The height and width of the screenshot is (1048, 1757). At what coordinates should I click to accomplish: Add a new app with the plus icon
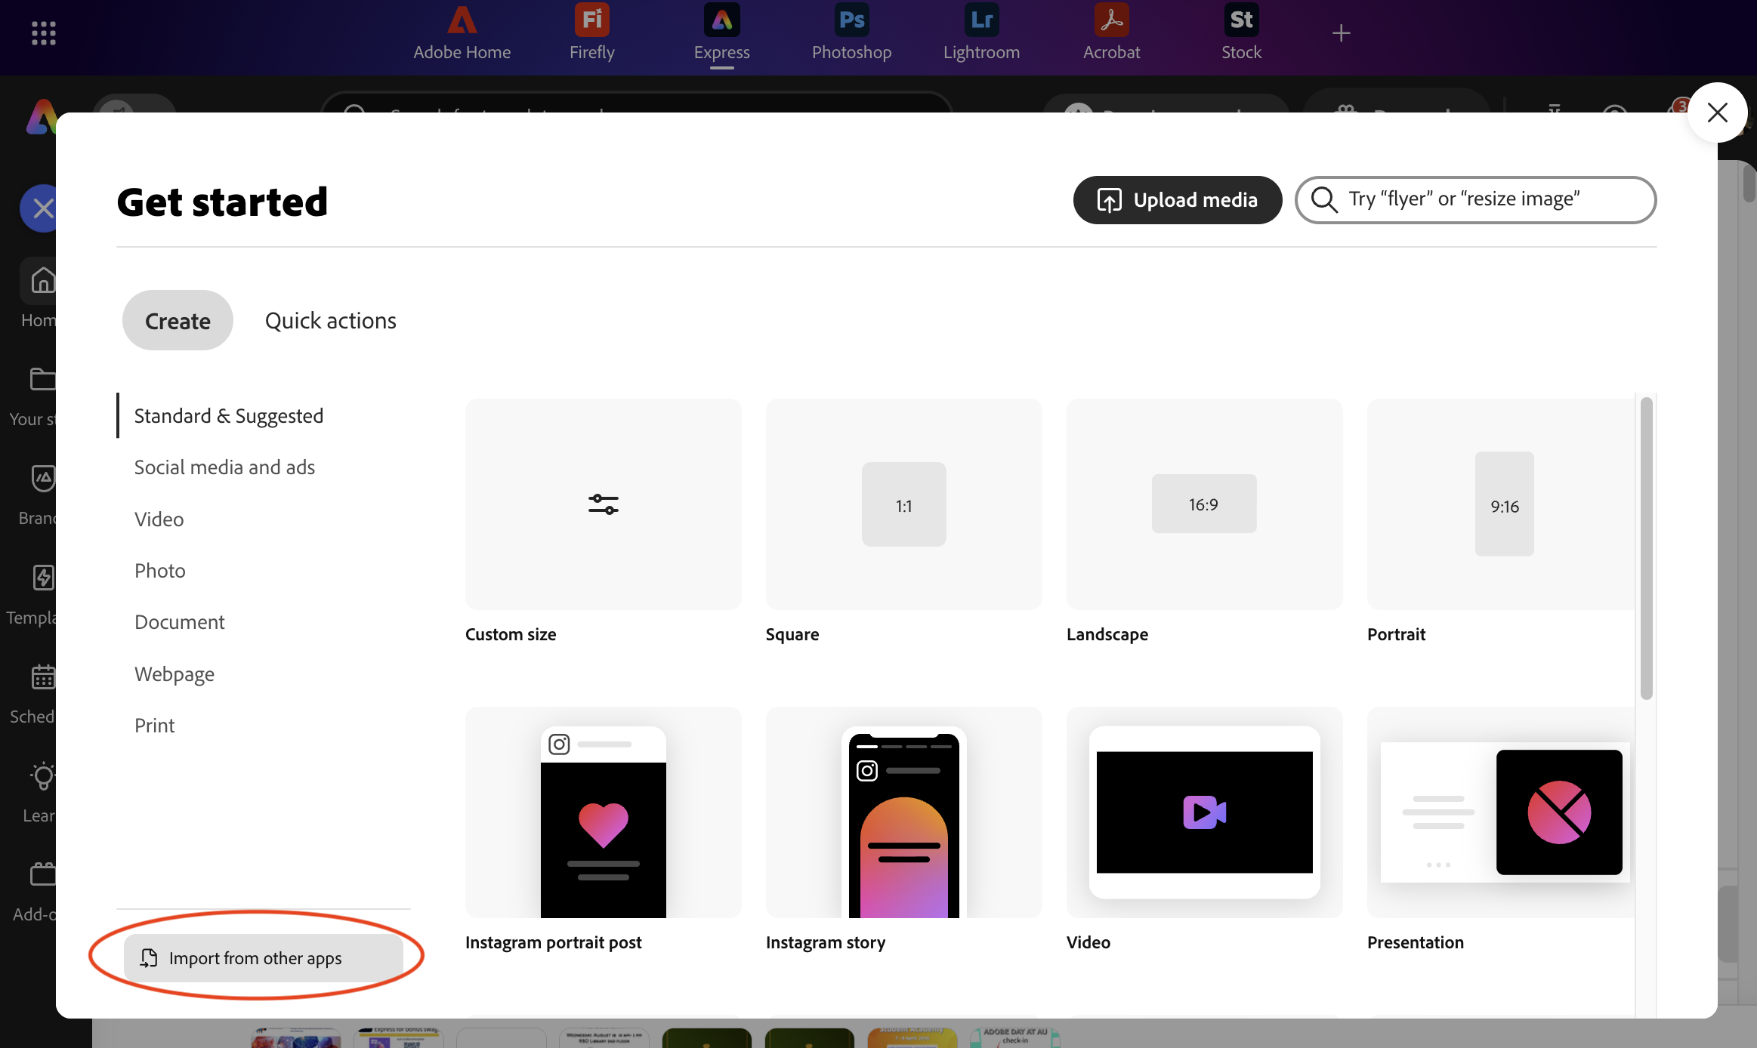point(1341,32)
